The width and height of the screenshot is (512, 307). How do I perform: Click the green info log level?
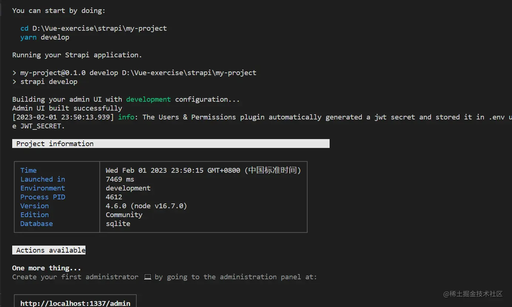pyautogui.click(x=126, y=117)
